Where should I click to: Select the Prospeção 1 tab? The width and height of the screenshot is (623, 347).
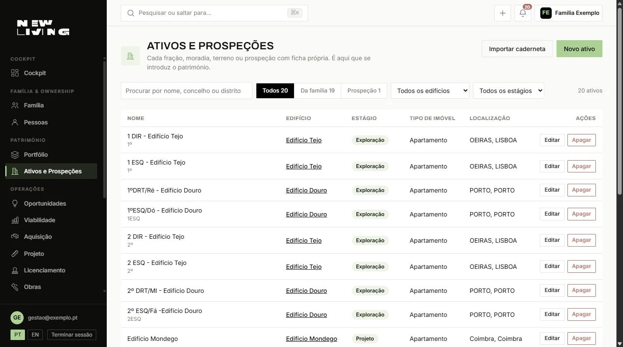(x=364, y=91)
